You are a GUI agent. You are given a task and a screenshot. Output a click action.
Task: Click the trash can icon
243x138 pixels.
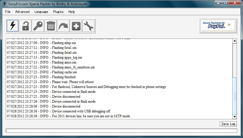51,26
